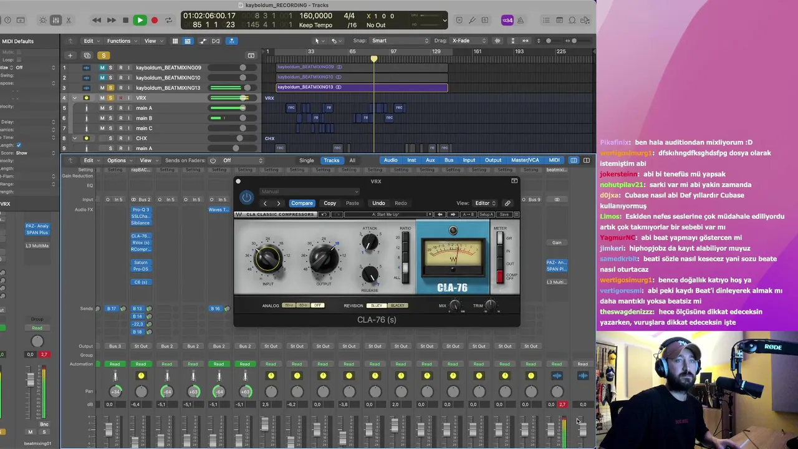798x449 pixels.
Task: Open the Tracks area View menu
Action: click(x=153, y=41)
